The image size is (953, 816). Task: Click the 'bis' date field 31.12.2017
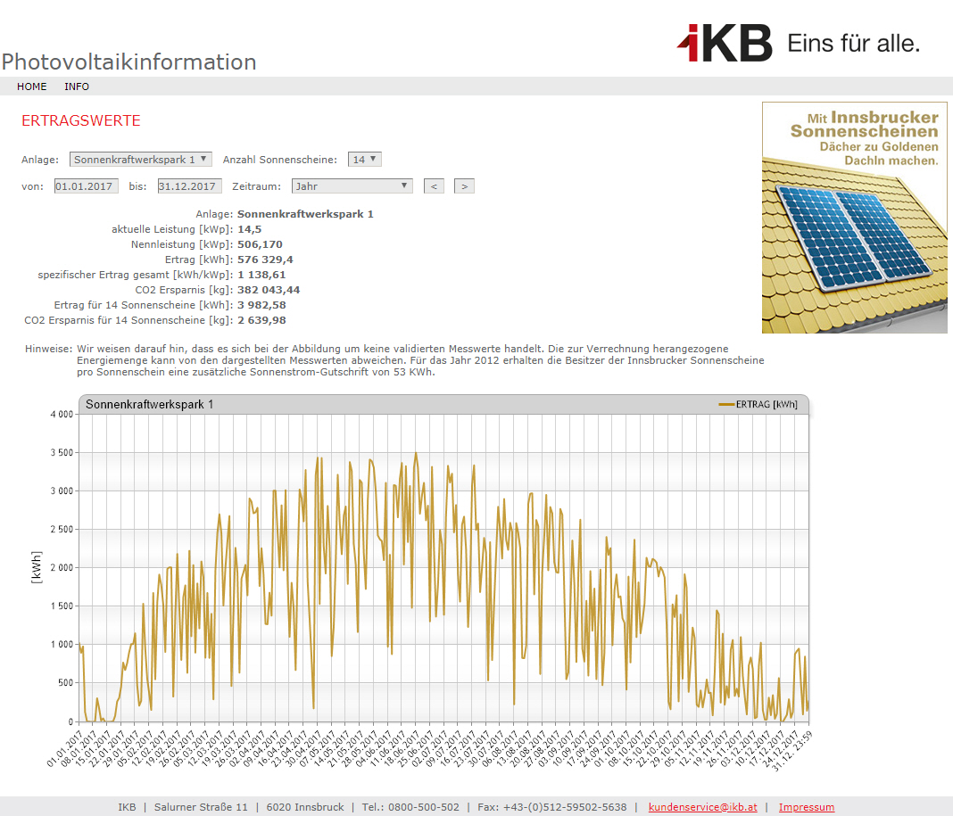tap(190, 185)
